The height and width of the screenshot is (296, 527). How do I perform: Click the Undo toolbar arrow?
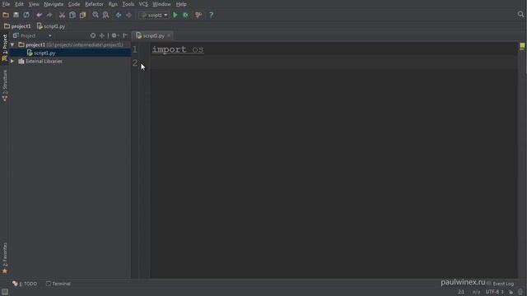(40, 15)
